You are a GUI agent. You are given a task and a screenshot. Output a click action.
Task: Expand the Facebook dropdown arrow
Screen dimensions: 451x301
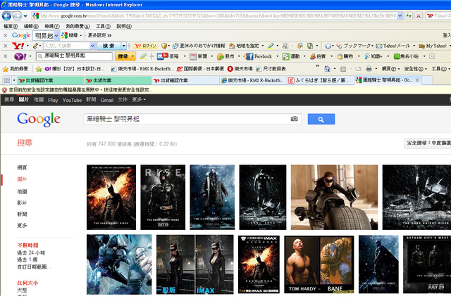277,56
